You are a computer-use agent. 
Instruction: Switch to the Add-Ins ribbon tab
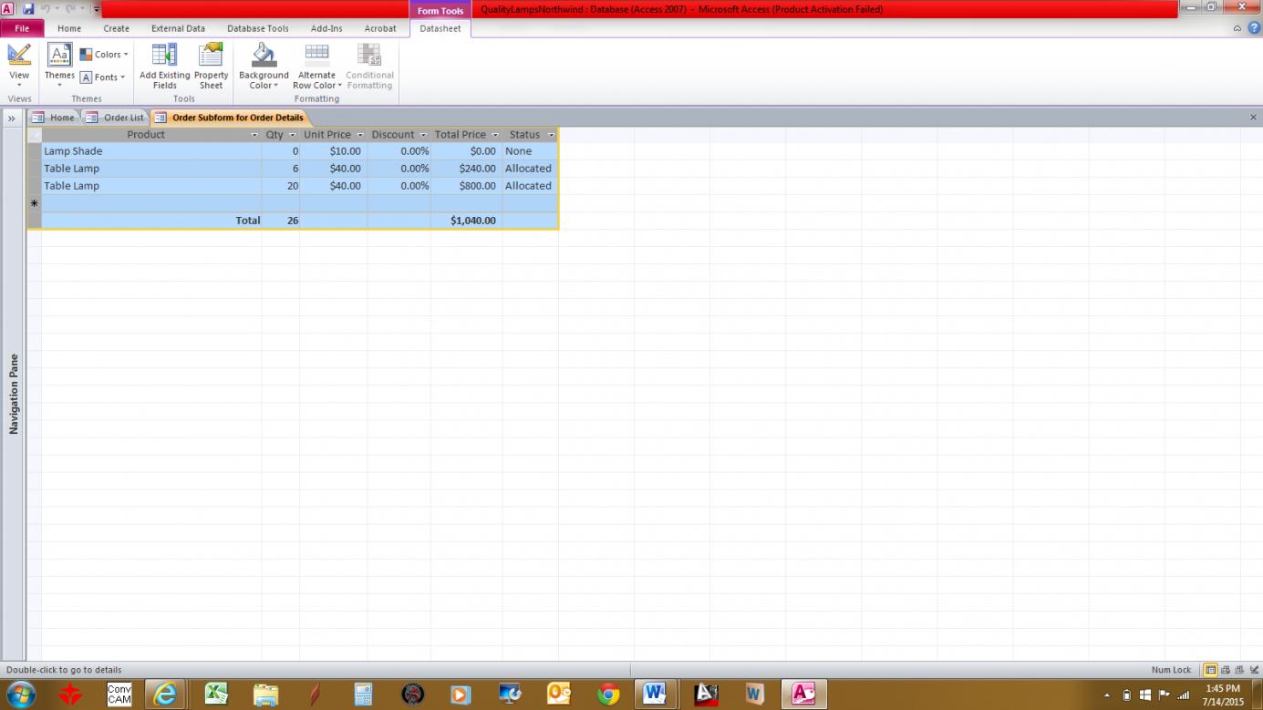tap(326, 28)
